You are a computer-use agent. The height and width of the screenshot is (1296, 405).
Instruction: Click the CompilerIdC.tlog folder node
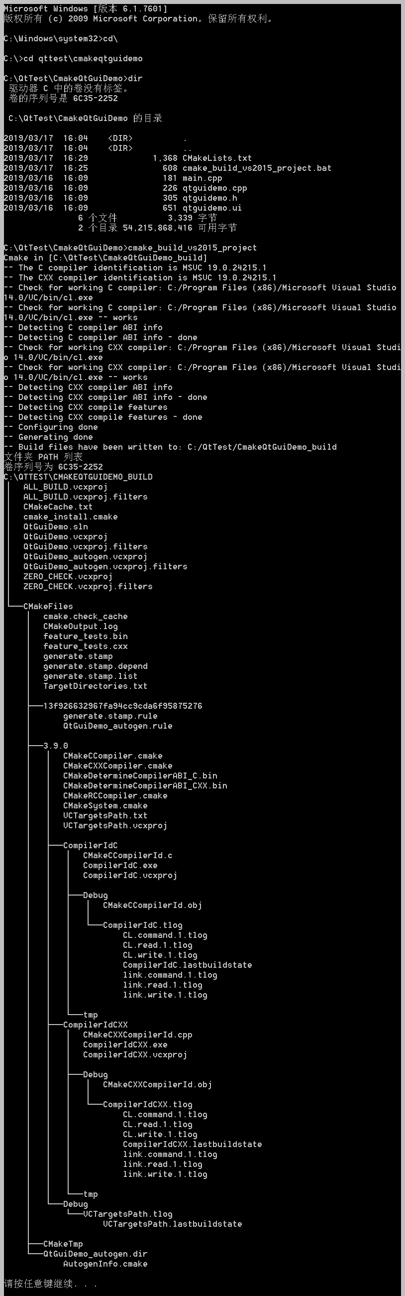(x=142, y=925)
